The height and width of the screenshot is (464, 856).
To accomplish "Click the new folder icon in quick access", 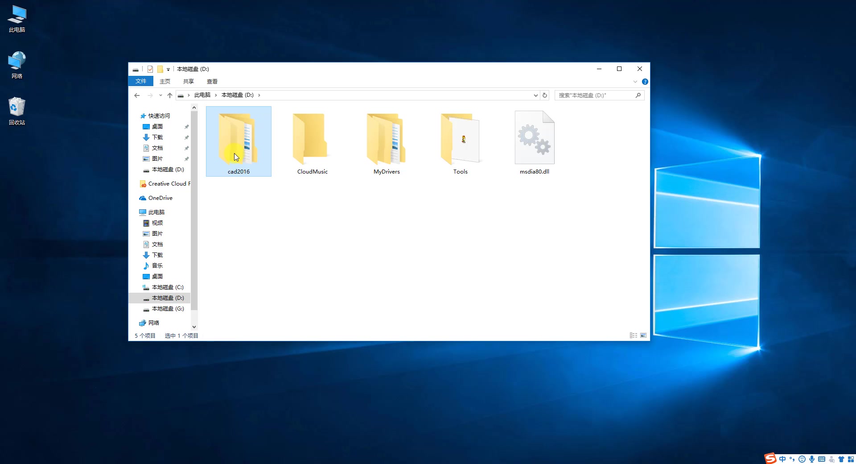I will coord(160,69).
